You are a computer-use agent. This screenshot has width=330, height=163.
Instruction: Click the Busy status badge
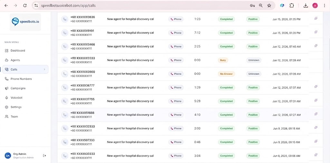click(223, 60)
